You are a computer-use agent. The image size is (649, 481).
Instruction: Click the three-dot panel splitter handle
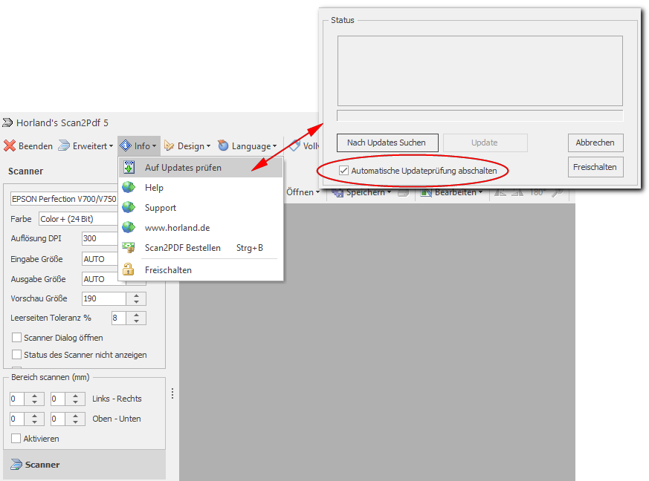172,393
